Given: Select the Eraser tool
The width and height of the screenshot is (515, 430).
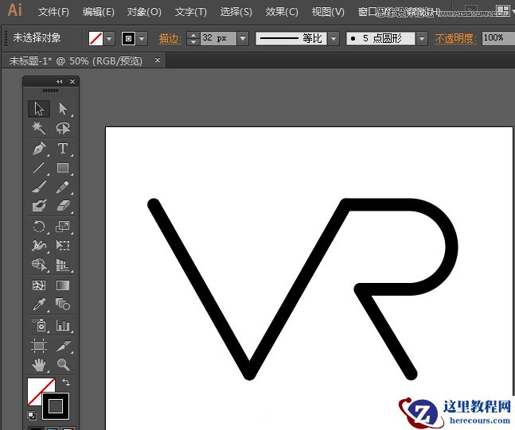Looking at the screenshot, I should 63,206.
